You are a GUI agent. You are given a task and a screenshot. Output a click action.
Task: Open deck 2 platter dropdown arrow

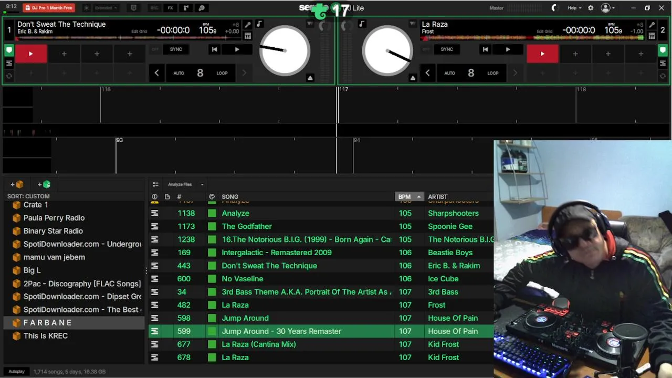click(x=413, y=24)
